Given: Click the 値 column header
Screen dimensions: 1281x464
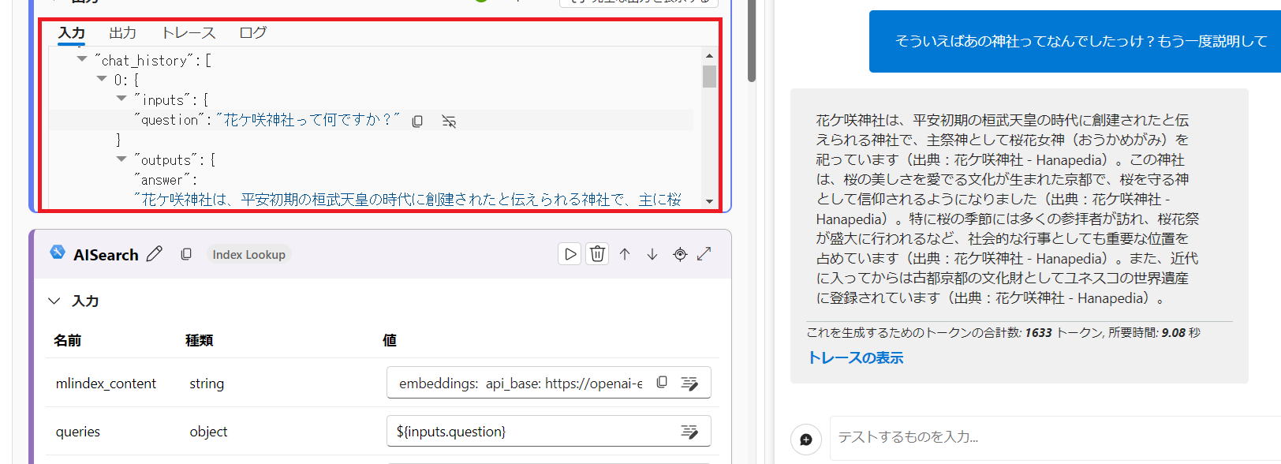Looking at the screenshot, I should point(390,340).
